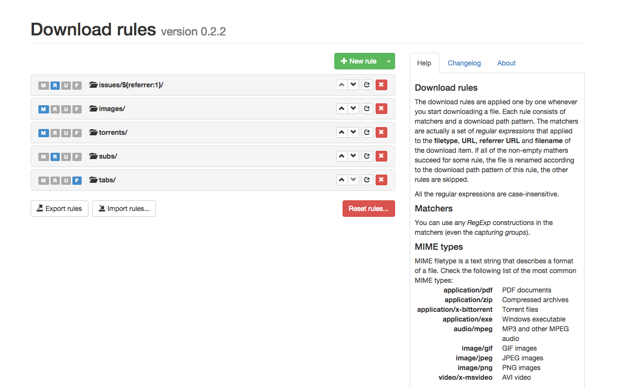Click the folder icon on the issues rule
The height and width of the screenshot is (388, 622).
93,84
